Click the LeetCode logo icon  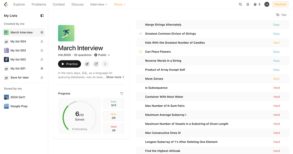coord(6,4)
